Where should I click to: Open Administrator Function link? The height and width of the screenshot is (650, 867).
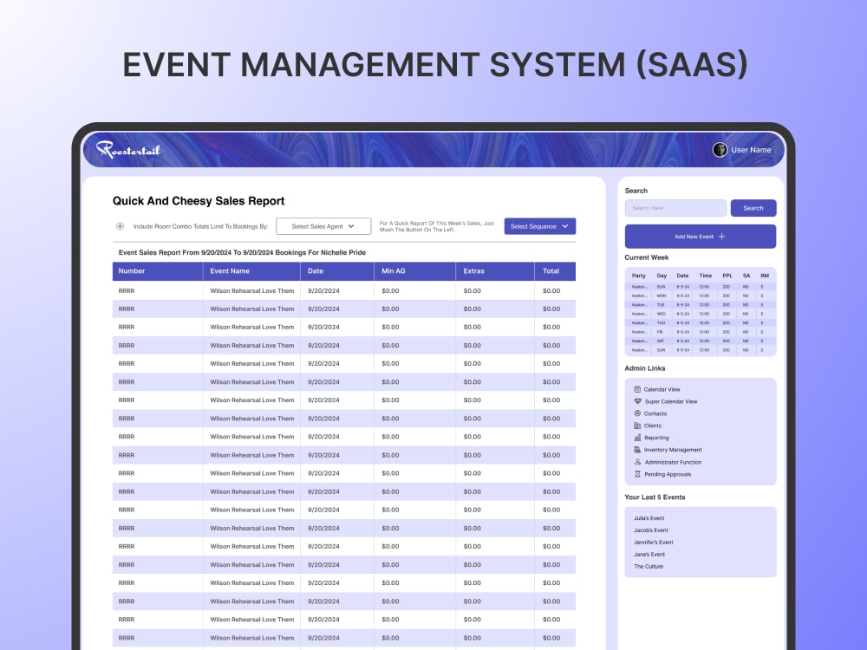(673, 462)
